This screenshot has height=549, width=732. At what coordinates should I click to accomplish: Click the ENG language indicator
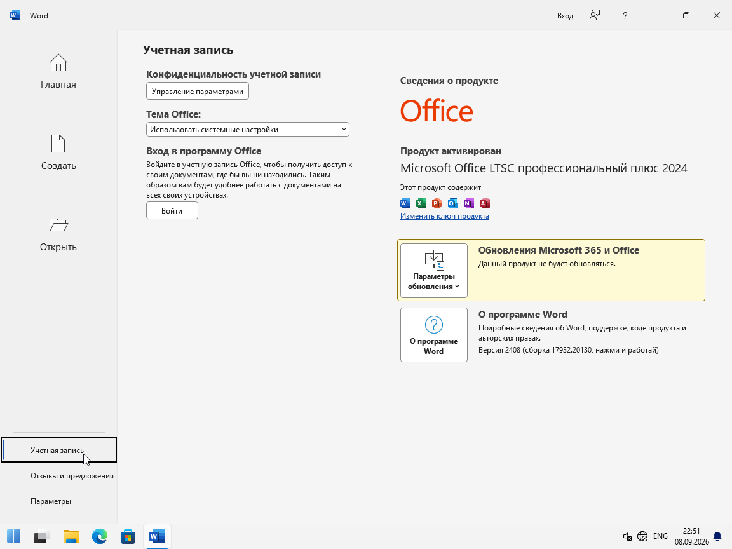(660, 536)
